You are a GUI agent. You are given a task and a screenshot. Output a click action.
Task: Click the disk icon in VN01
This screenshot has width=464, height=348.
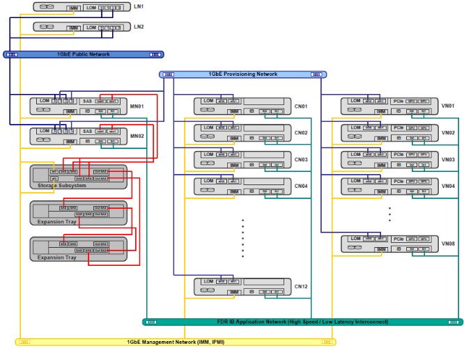355,109
